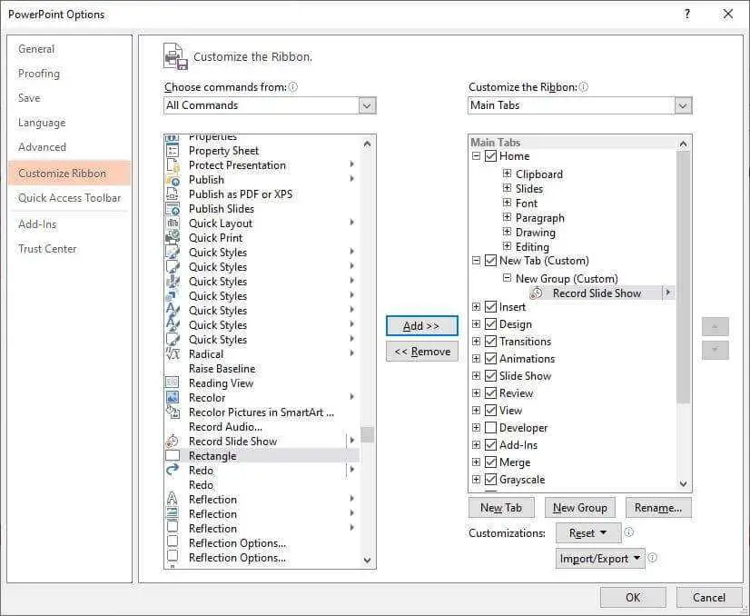Click the Property Sheet command icon
This screenshot has width=750, height=616.
pos(173,151)
